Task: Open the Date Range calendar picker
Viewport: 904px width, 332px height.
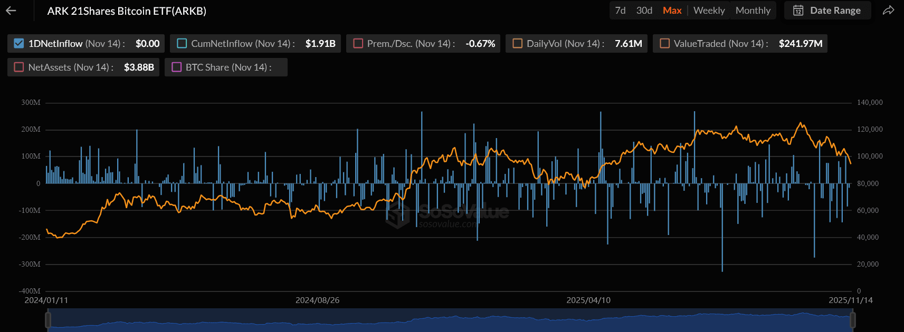Action: [x=827, y=11]
